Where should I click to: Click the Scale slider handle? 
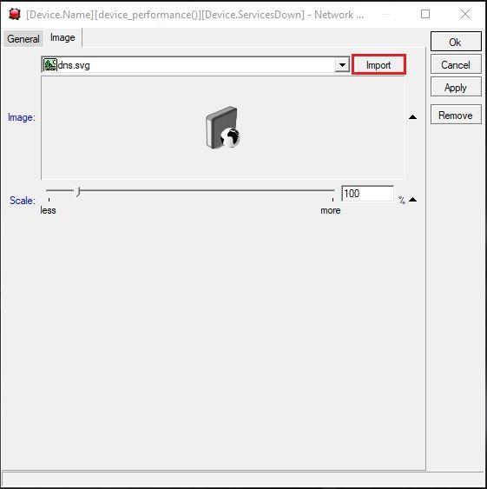(x=78, y=191)
